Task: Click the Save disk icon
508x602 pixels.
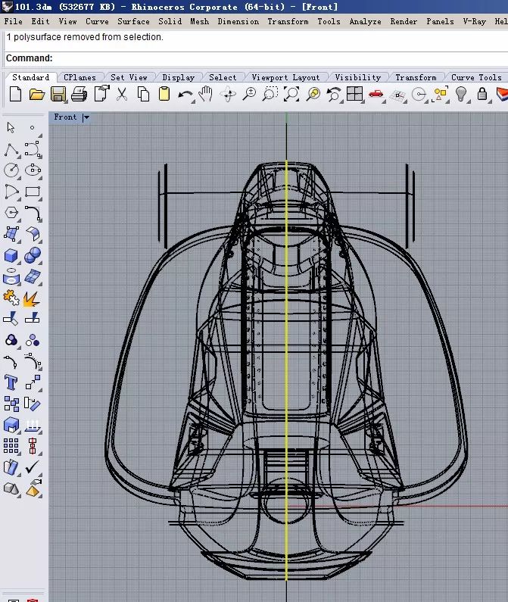Action: [58, 95]
